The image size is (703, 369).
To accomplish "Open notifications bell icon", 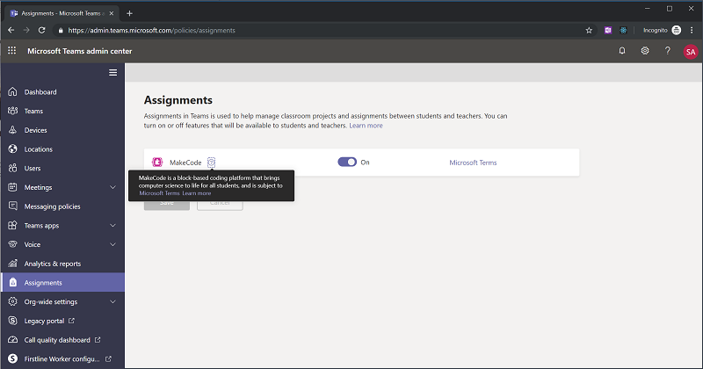I will (x=622, y=51).
